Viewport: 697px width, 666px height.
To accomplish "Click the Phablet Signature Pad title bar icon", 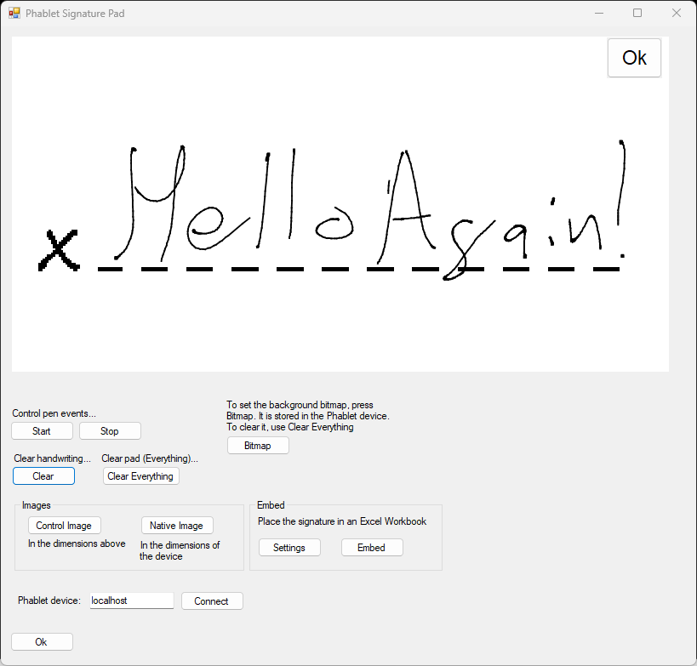I will (x=14, y=14).
